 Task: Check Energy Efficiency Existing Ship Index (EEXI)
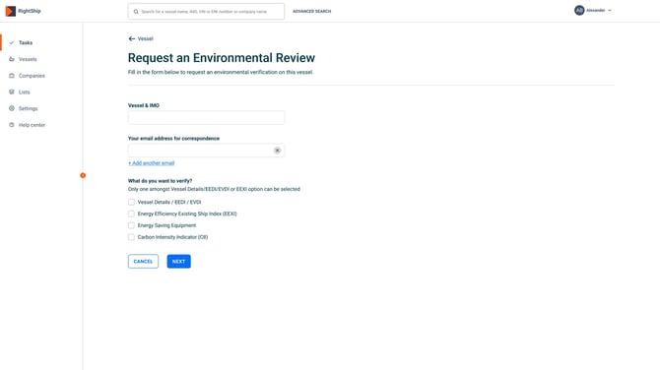(x=131, y=214)
